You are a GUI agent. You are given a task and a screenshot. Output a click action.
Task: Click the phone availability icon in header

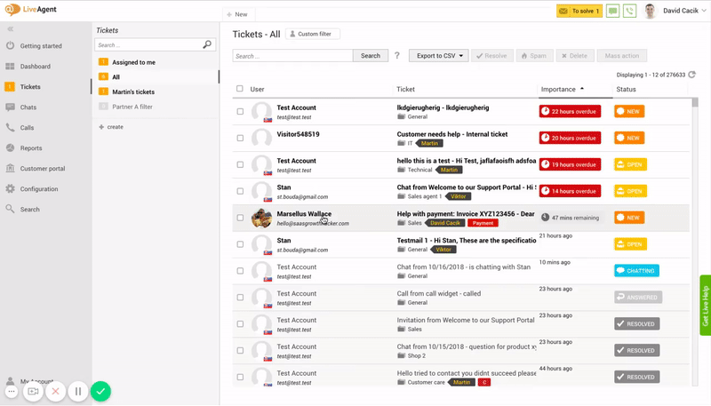point(630,12)
